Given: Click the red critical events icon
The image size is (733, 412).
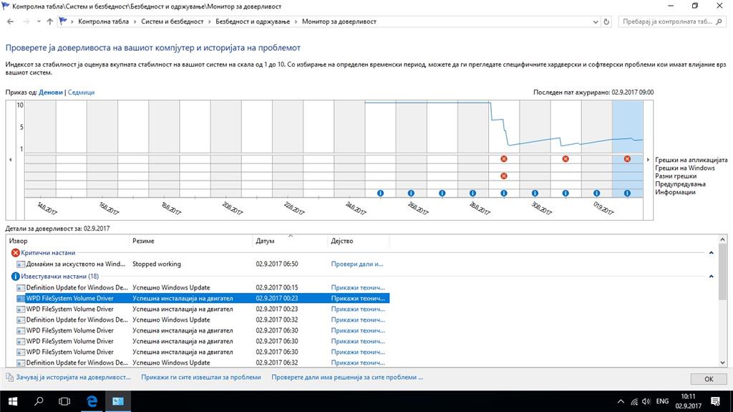Looking at the screenshot, I should pos(16,253).
